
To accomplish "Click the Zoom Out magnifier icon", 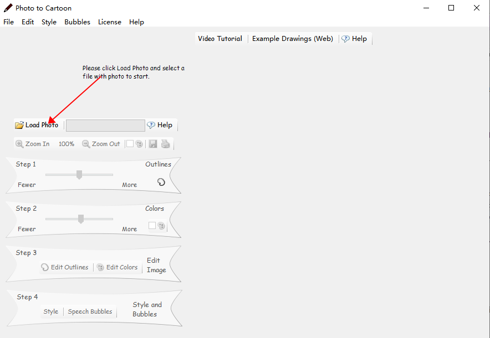I will tap(86, 144).
